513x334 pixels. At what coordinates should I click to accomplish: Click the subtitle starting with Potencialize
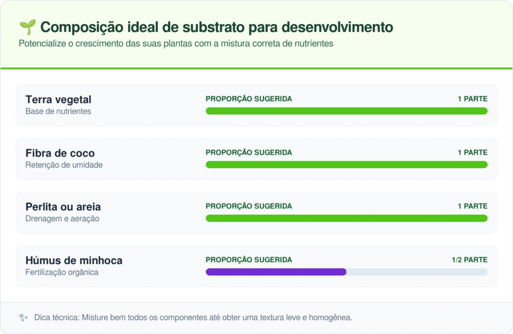(176, 44)
